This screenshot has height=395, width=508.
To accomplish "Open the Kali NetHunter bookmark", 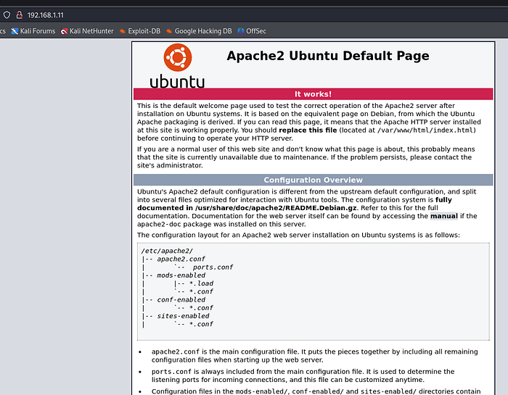I will click(x=86, y=31).
